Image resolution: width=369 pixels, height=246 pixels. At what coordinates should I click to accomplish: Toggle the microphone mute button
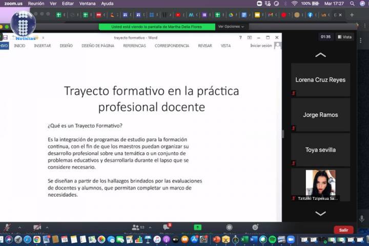[7, 227]
